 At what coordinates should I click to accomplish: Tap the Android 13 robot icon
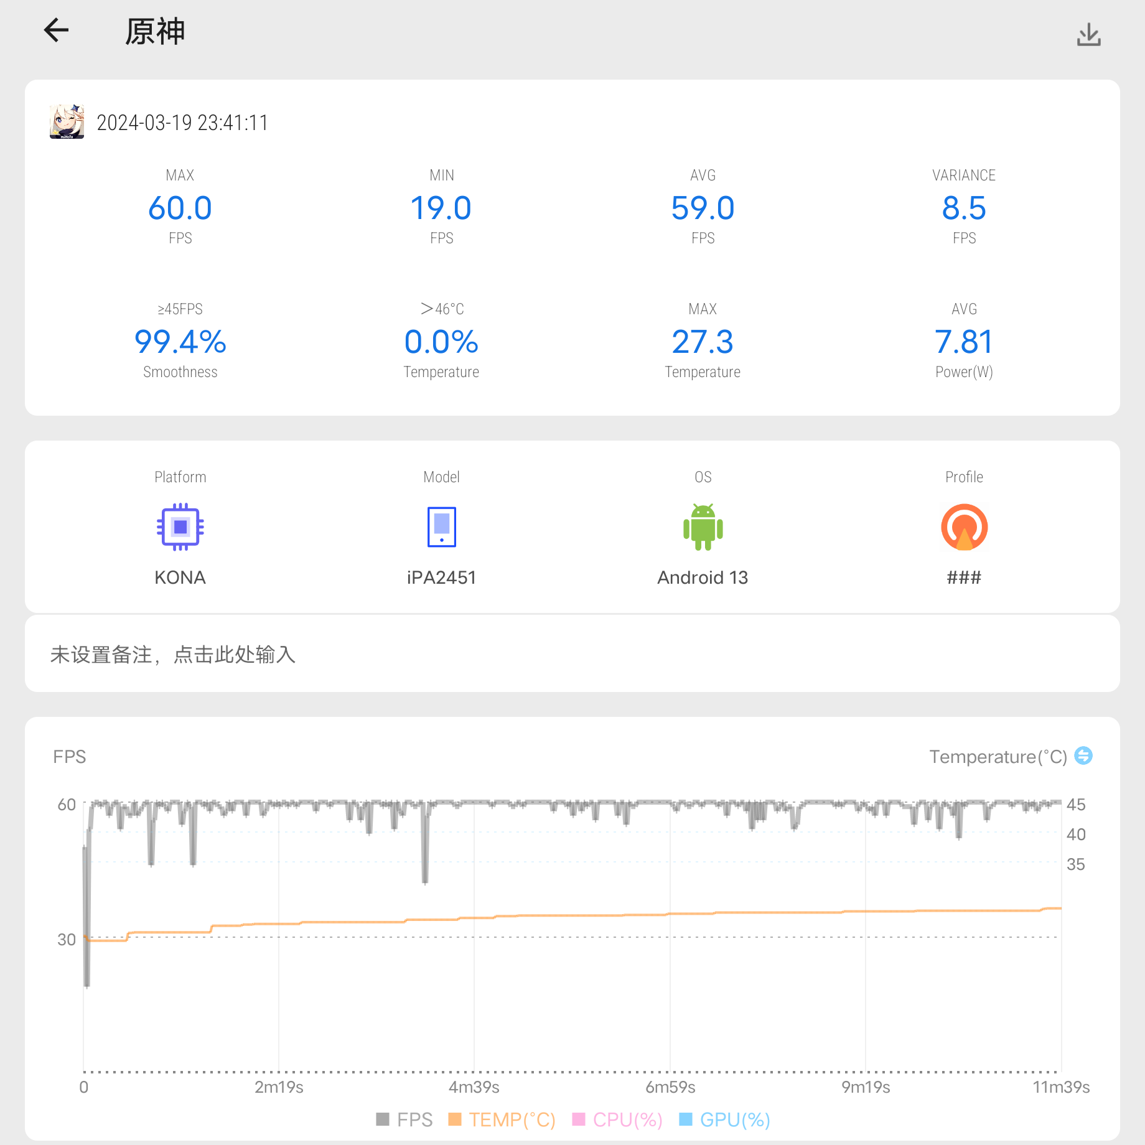pos(703,527)
